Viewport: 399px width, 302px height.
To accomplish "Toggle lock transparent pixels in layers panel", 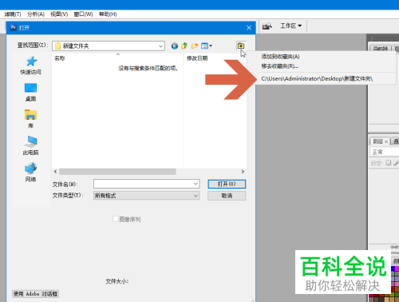I will (389, 162).
